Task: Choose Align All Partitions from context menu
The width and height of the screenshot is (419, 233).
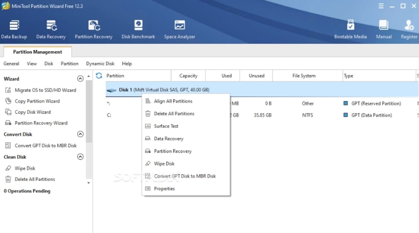Action: (x=186, y=101)
